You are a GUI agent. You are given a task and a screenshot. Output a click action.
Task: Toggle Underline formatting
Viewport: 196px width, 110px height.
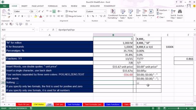(x=22, y=16)
